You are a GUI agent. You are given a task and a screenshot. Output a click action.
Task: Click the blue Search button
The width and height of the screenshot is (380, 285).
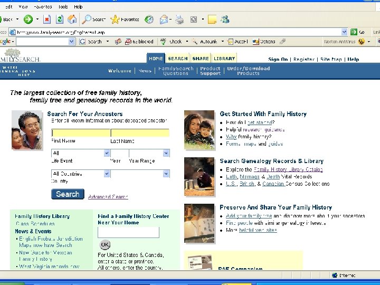[68, 194]
